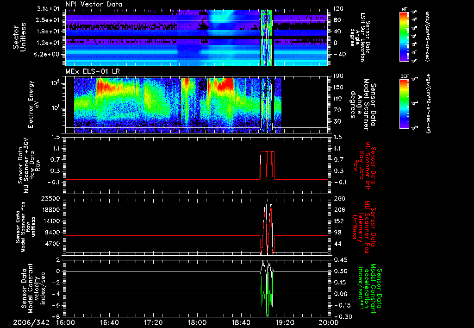Viewport: 474px width, 328px height.
Task: Click the "-40" sun elevation tick
Action: click(x=339, y=54)
